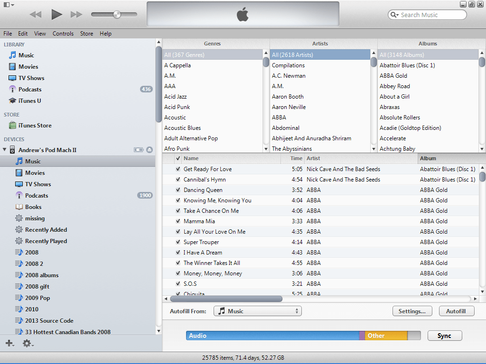The height and width of the screenshot is (364, 486).
Task: Toggle the header check-all checkbox
Action: click(178, 158)
